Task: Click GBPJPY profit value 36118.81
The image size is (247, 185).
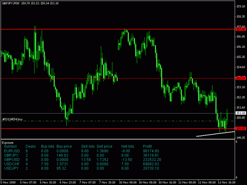Action: tap(151, 155)
